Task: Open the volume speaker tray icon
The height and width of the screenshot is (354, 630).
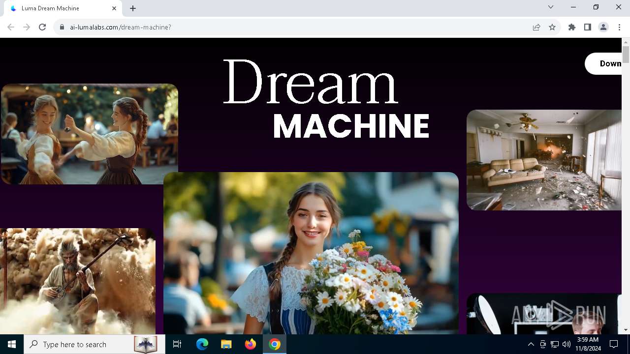Action: point(566,344)
